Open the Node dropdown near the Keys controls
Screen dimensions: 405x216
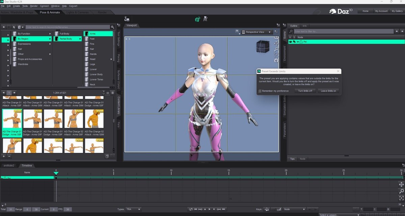(294, 209)
